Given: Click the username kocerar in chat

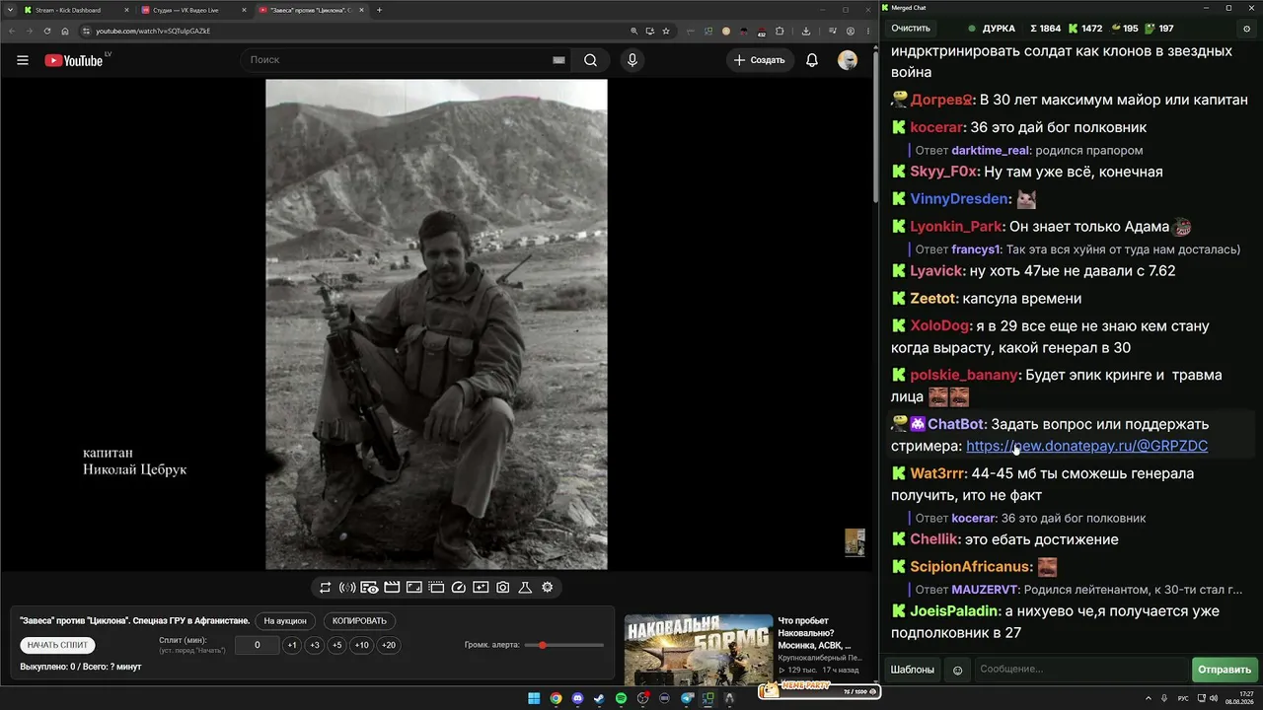Looking at the screenshot, I should tap(936, 127).
